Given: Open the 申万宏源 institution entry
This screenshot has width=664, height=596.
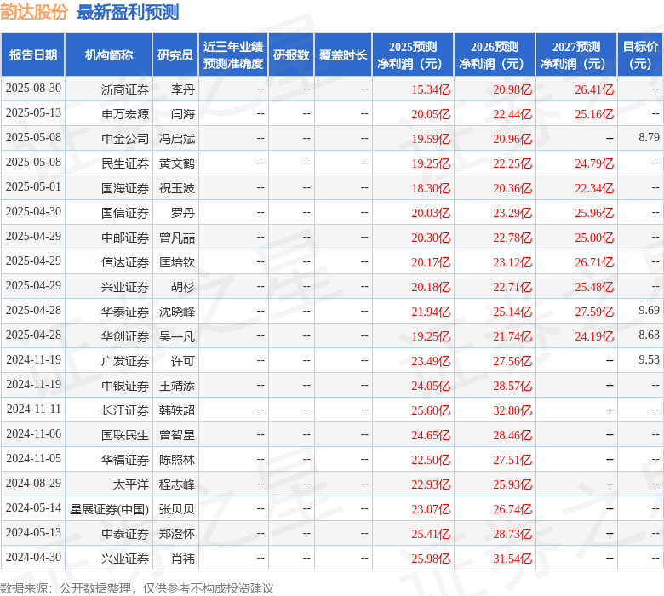Looking at the screenshot, I should (x=124, y=114).
